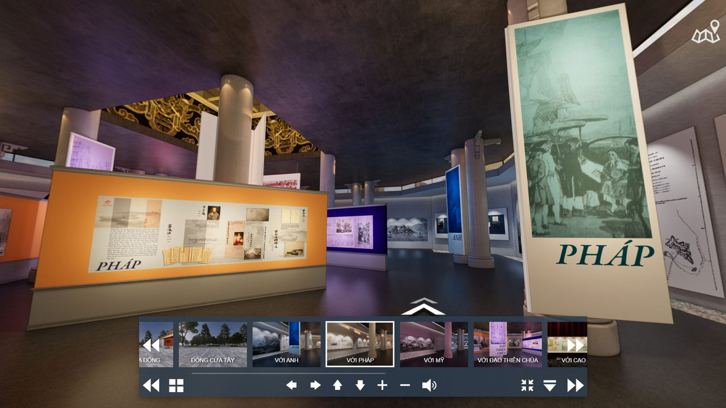Click the double chevron up hotspot
726x408 pixels.
[x=423, y=307]
